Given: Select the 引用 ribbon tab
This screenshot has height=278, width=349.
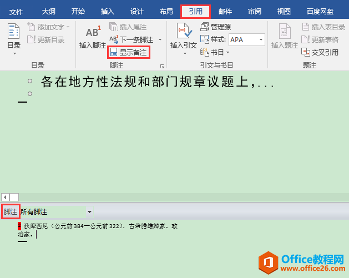Looking at the screenshot, I should coord(196,12).
